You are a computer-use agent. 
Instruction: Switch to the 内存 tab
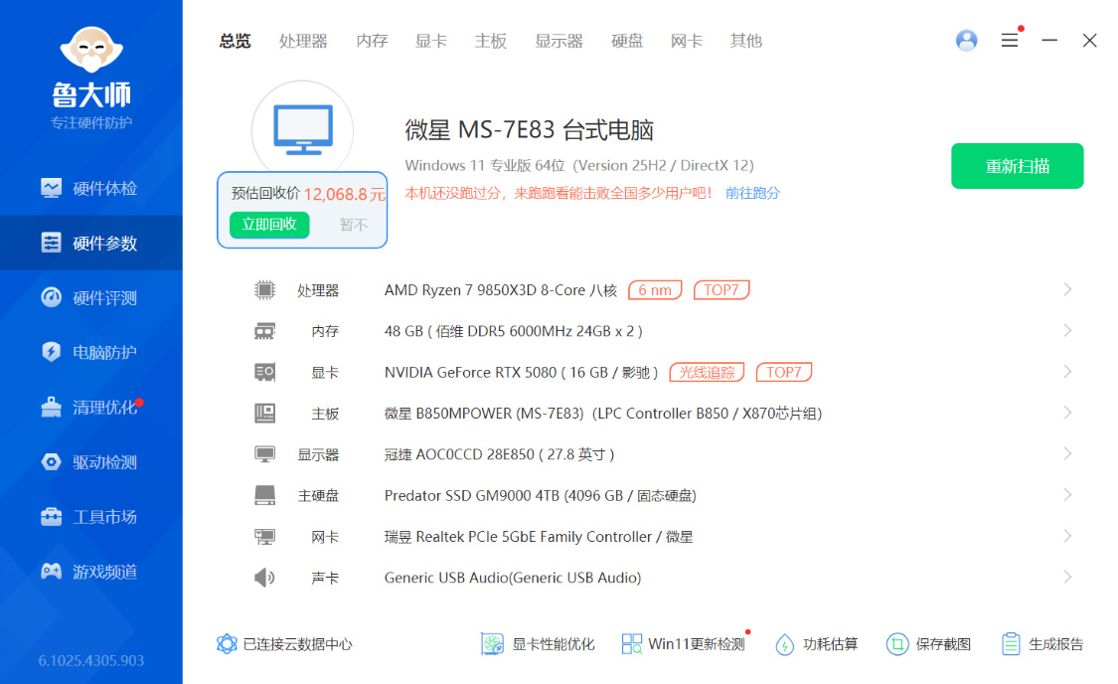pos(373,41)
